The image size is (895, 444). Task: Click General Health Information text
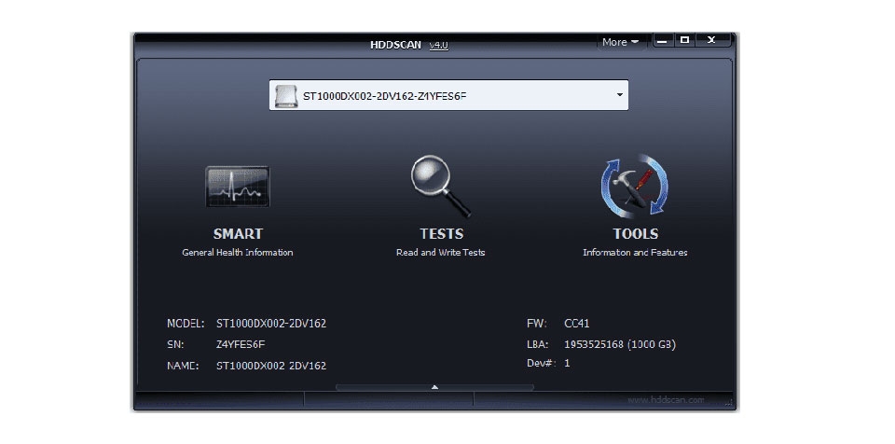[238, 253]
